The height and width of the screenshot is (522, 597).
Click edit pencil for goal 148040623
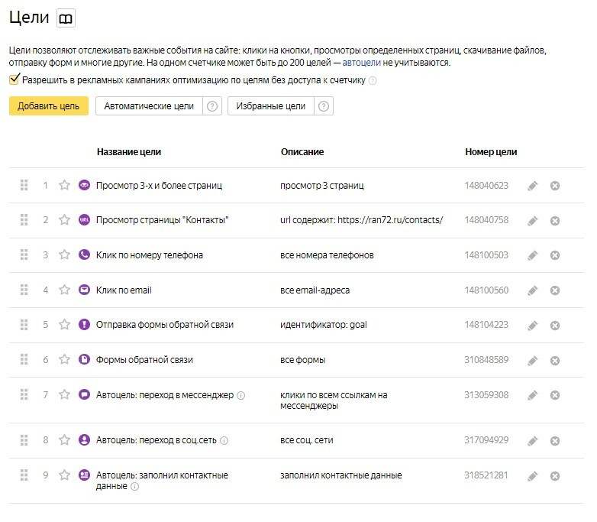533,186
